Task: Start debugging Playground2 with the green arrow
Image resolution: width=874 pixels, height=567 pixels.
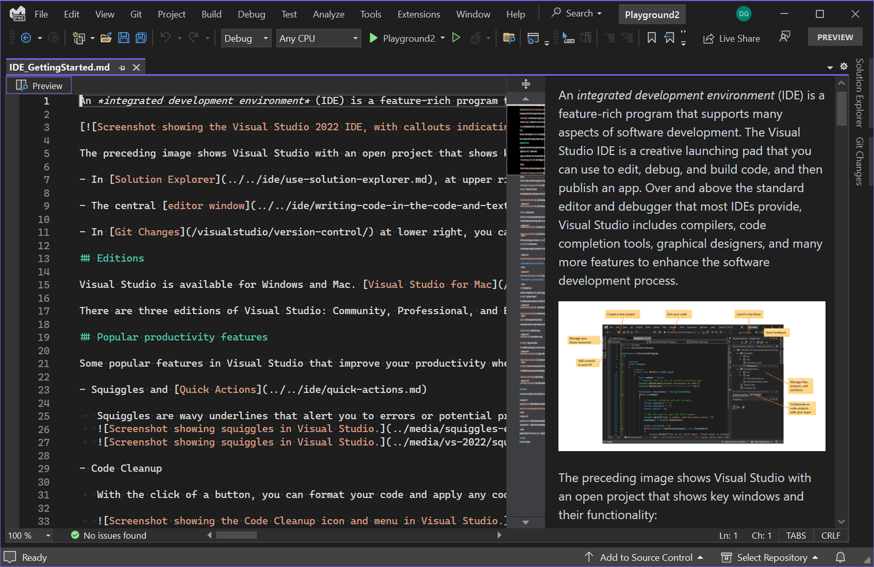Action: coord(373,38)
